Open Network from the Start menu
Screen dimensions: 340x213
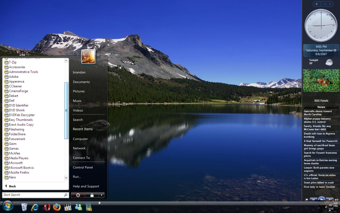coord(79,148)
